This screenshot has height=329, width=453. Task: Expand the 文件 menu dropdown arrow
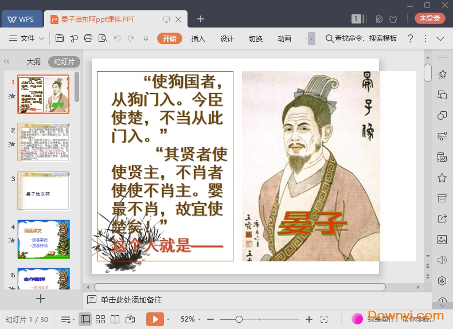click(42, 38)
